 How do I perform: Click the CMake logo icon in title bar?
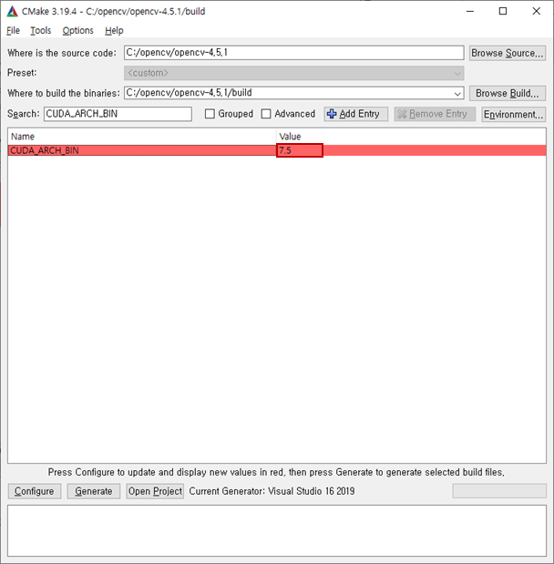pyautogui.click(x=12, y=12)
